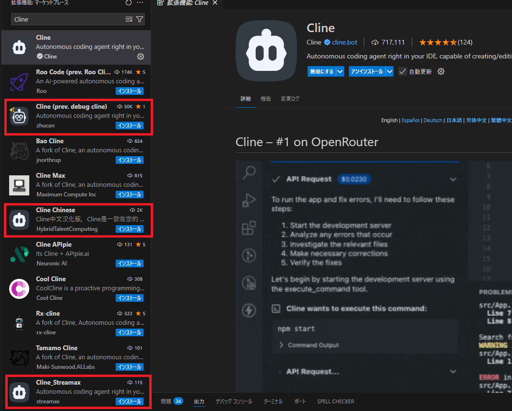This screenshot has height=411, width=512.
Task: Click zhucan publisher name
Action: click(46, 126)
